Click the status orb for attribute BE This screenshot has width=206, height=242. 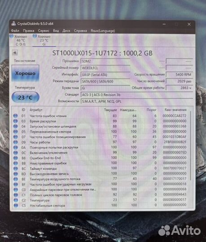(x=15, y=179)
